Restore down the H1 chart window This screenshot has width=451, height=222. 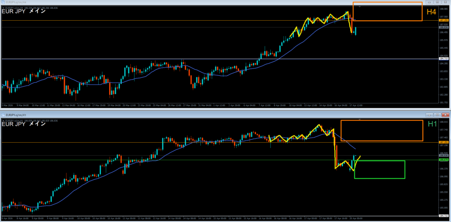pos(437,115)
